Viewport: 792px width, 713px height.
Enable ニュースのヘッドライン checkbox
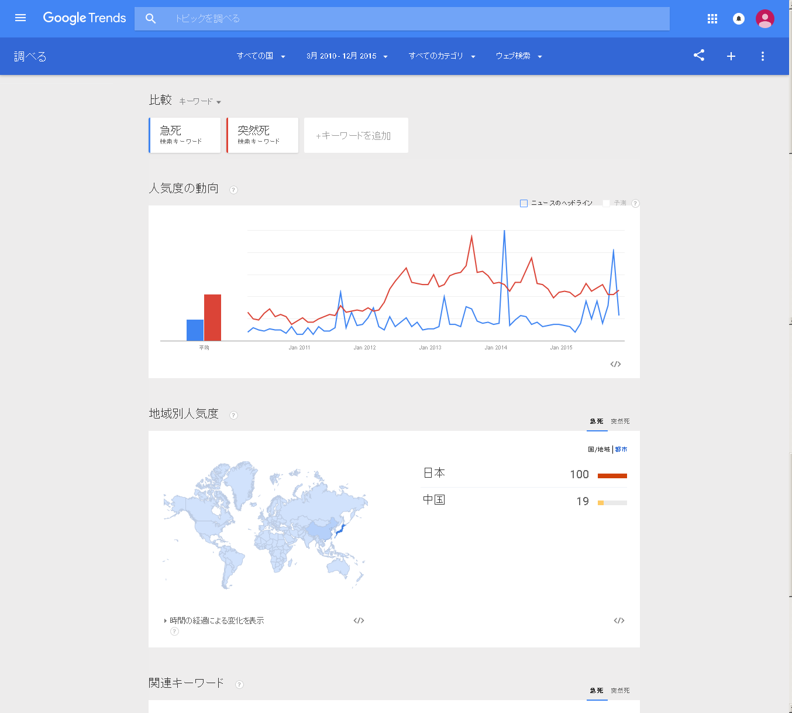coord(524,203)
